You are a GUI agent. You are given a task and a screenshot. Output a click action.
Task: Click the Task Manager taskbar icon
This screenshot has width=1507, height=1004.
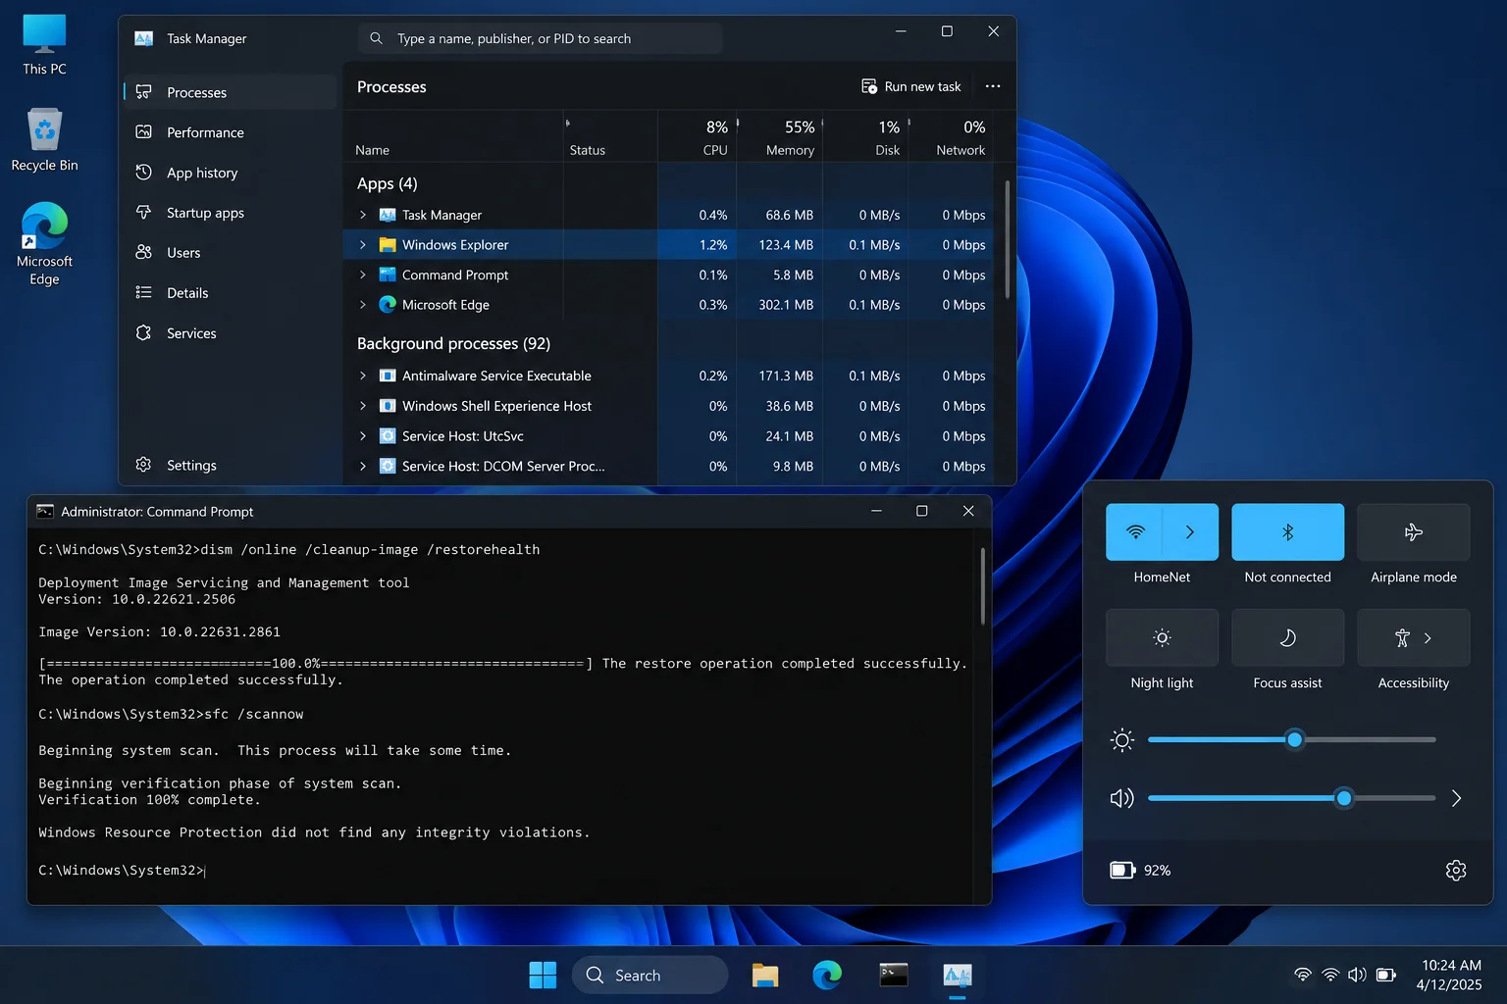pyautogui.click(x=957, y=975)
